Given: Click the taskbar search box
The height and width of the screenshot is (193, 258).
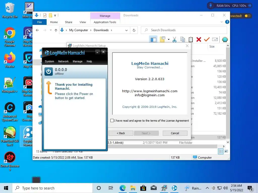Looking at the screenshot, I should click(52, 188).
